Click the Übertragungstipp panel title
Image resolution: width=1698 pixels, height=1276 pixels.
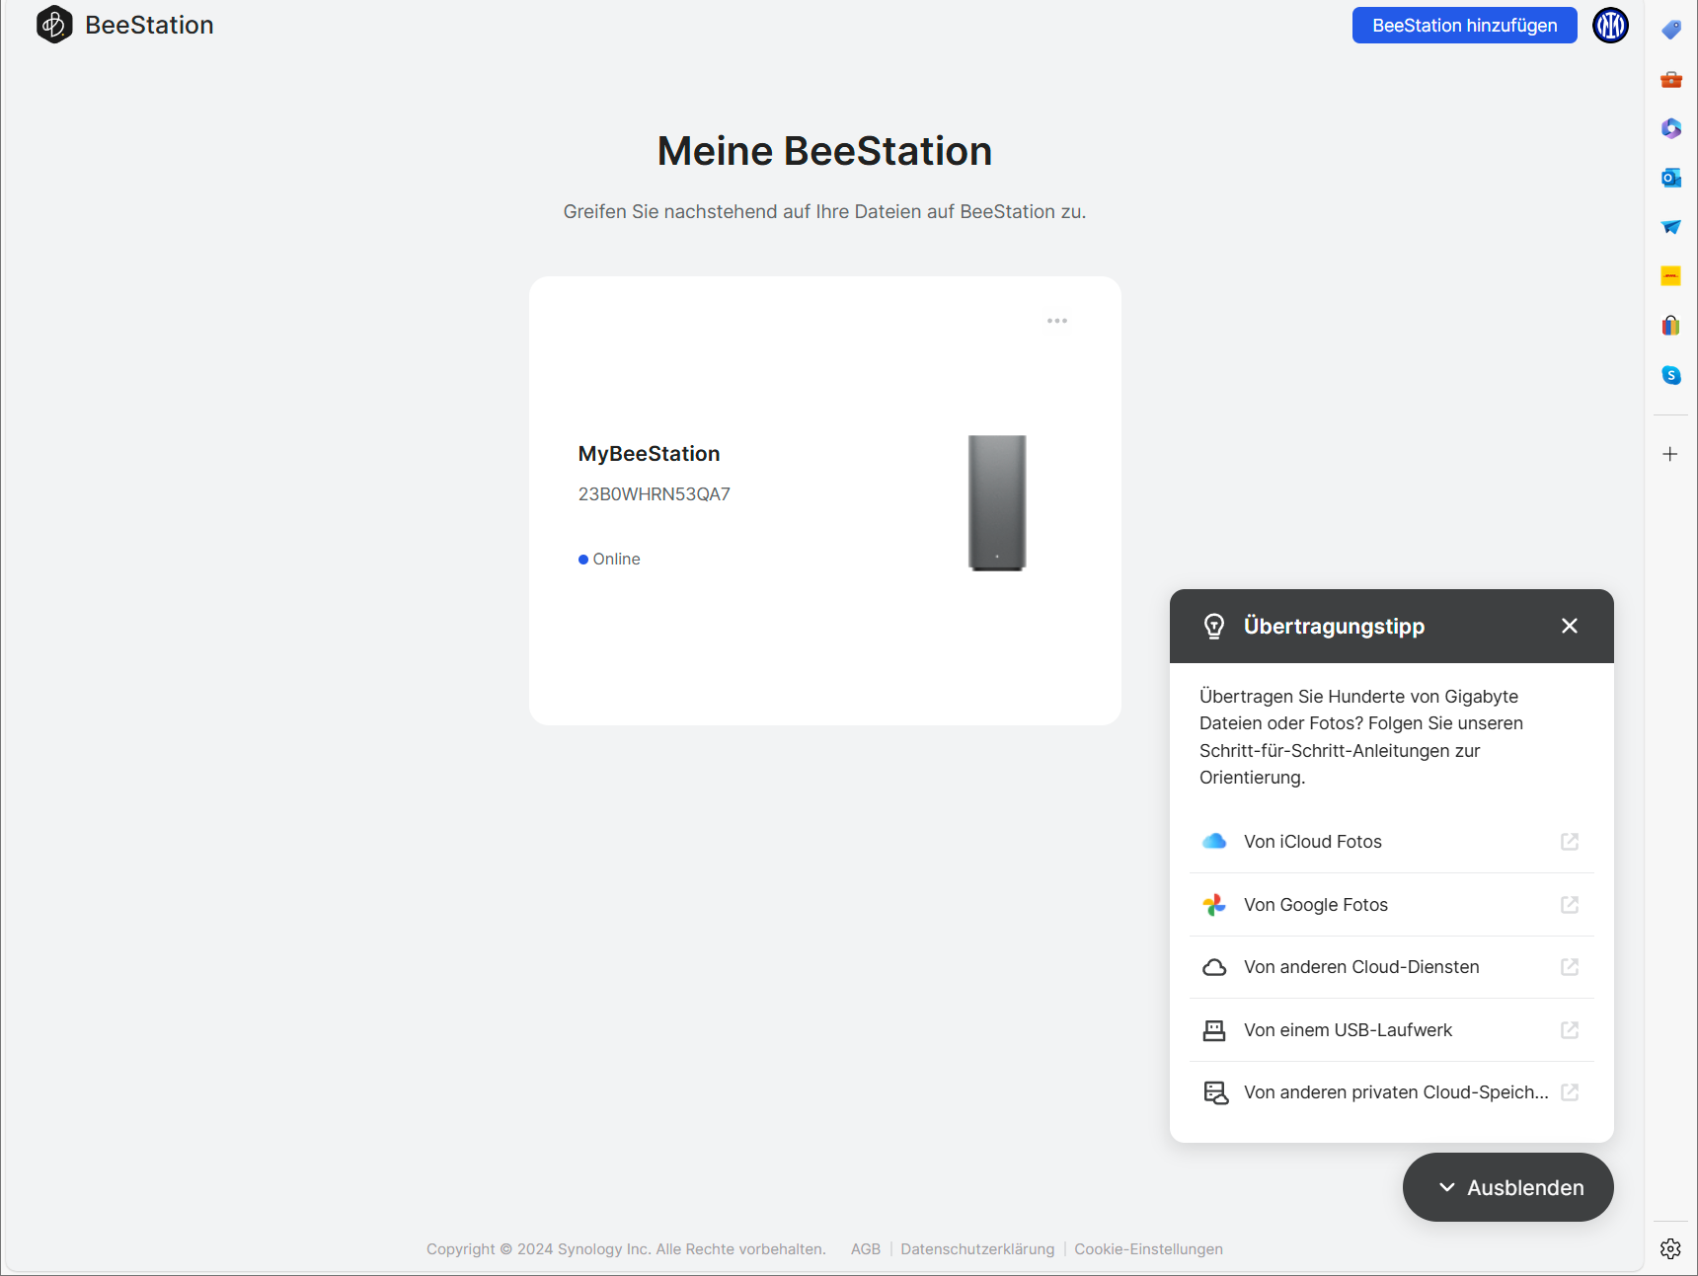tap(1334, 626)
